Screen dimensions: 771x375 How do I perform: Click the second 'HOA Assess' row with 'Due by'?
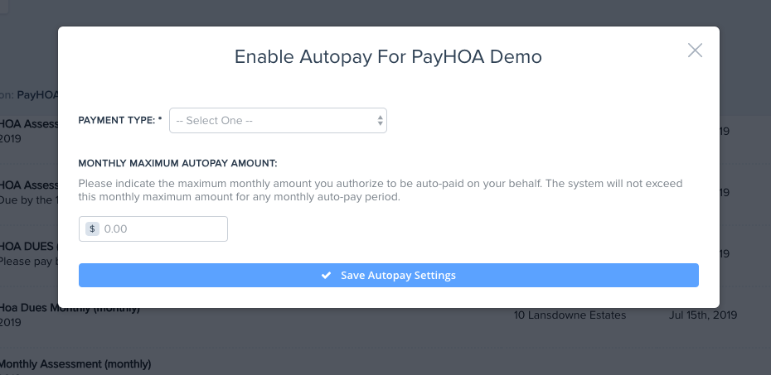point(28,185)
